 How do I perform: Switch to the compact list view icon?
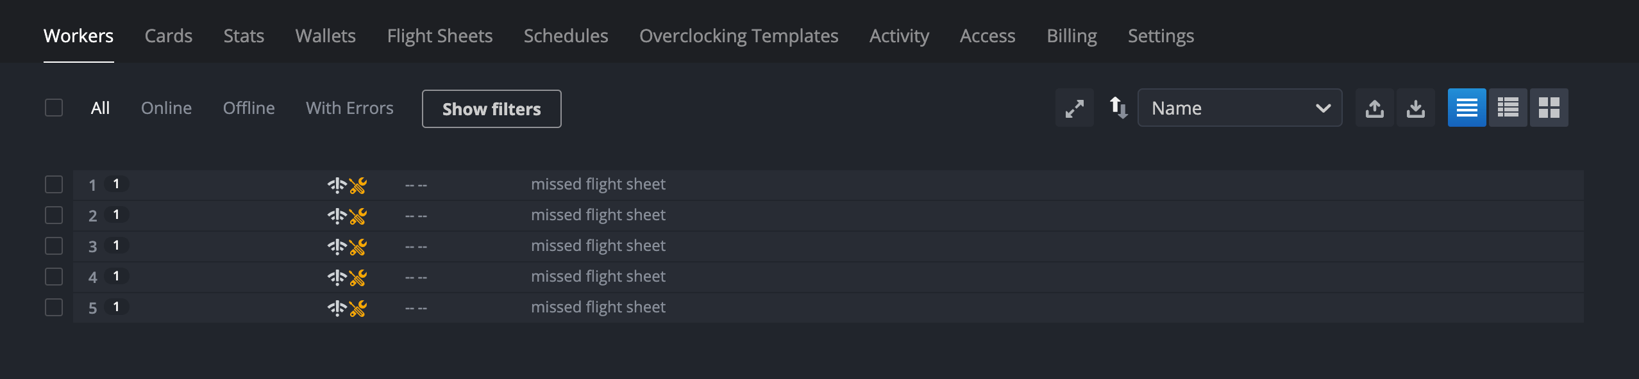(1467, 108)
